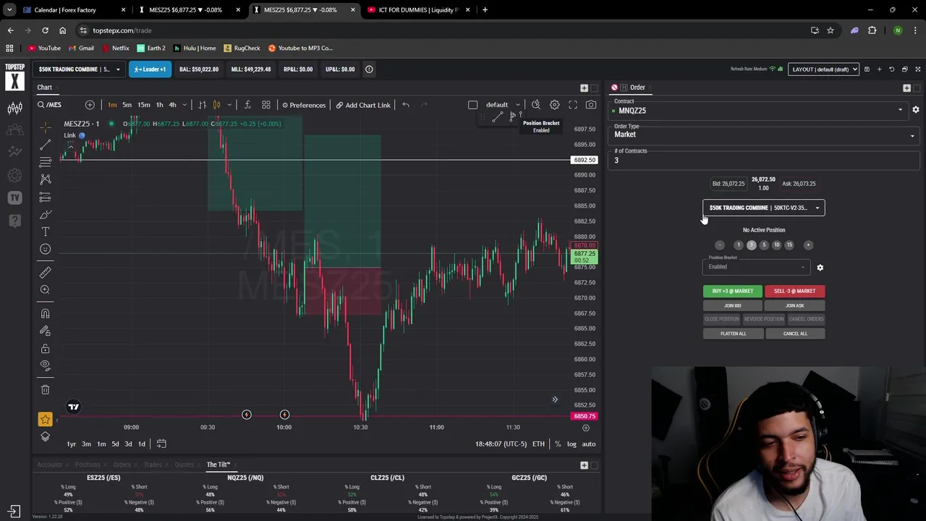Switch to the Orders tab
Image resolution: width=926 pixels, height=521 pixels.
(122, 465)
